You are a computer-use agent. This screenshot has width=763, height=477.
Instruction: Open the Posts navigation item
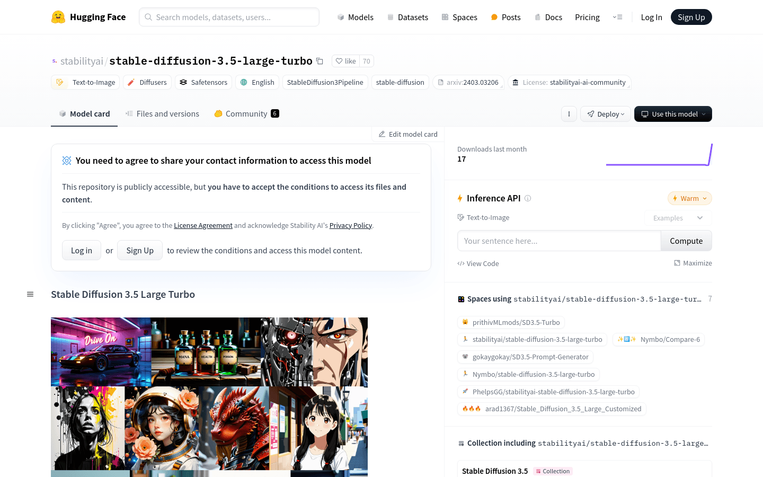(505, 17)
